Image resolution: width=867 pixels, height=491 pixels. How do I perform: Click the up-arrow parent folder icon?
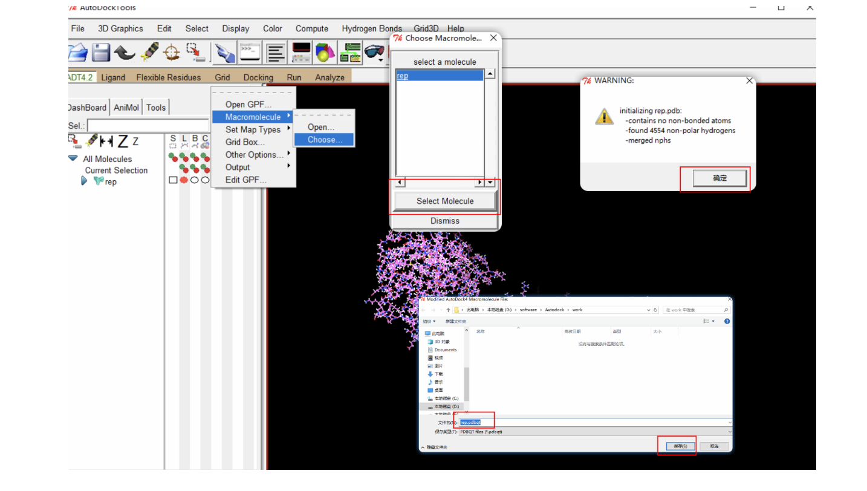tap(448, 310)
